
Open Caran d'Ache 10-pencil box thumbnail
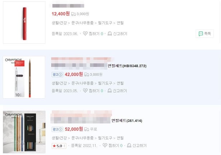coord(24,77)
